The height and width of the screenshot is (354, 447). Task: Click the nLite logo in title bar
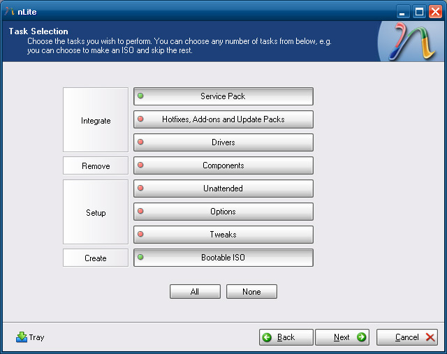click(9, 11)
